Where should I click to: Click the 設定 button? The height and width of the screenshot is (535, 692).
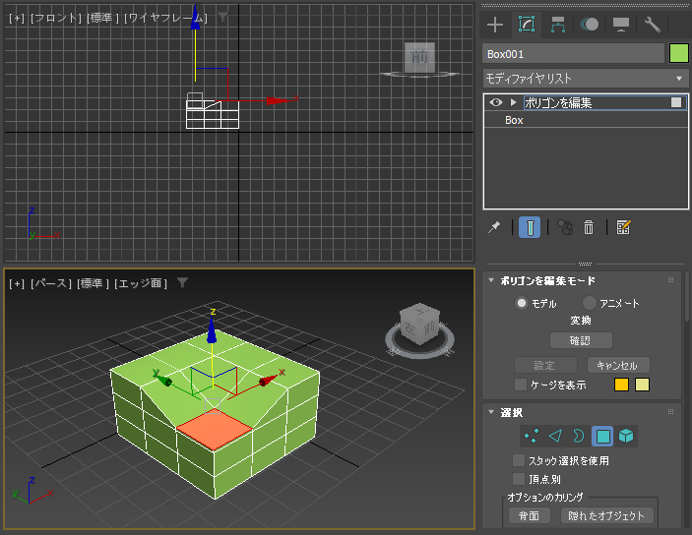point(545,365)
